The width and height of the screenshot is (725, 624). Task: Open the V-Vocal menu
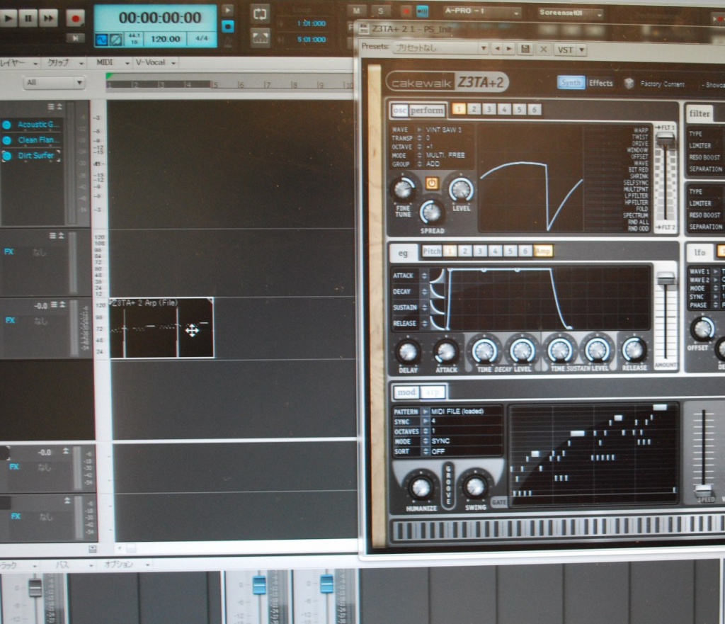click(154, 62)
